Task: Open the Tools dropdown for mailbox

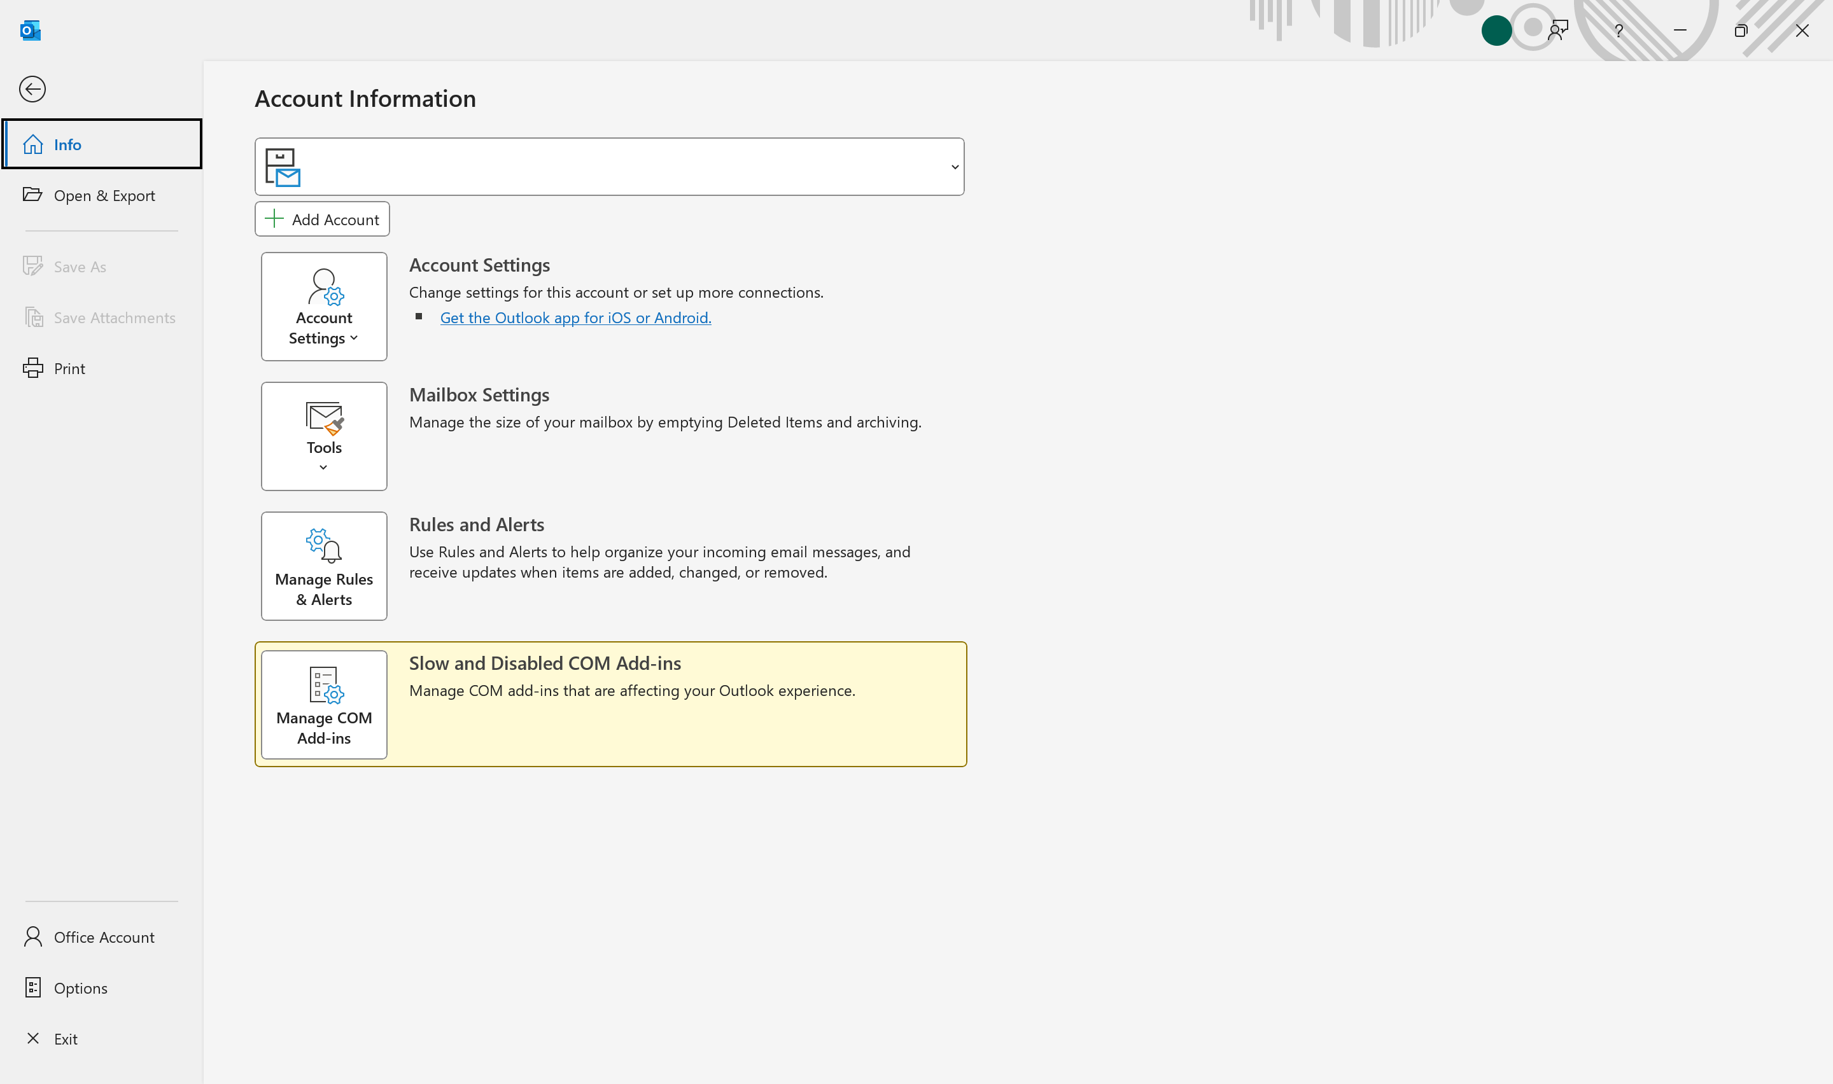Action: coord(325,436)
